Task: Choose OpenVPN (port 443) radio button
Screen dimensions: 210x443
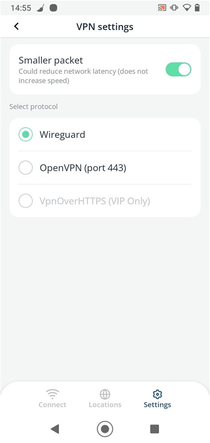Action: coord(26,168)
